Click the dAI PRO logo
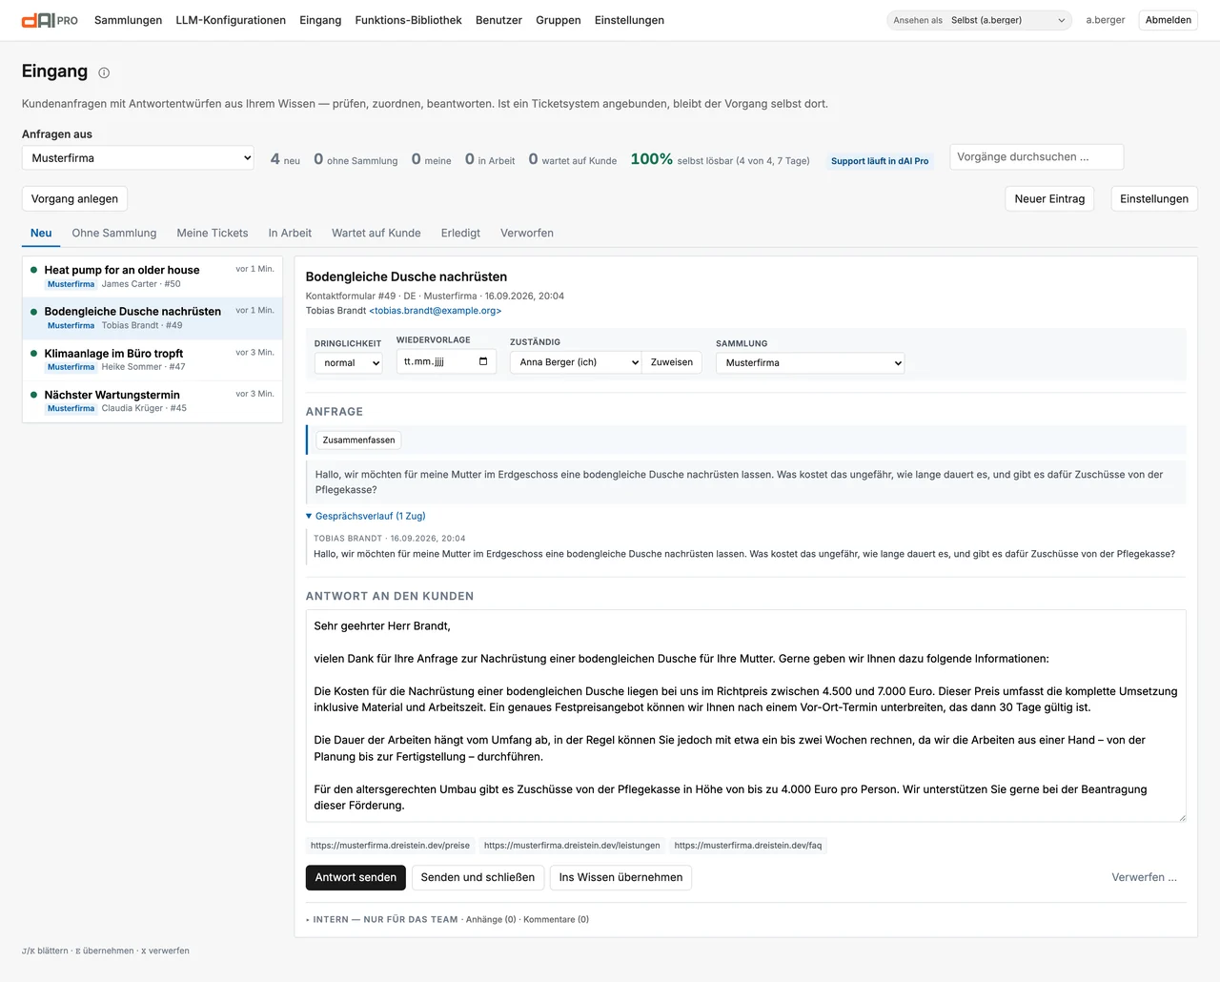 click(x=50, y=20)
